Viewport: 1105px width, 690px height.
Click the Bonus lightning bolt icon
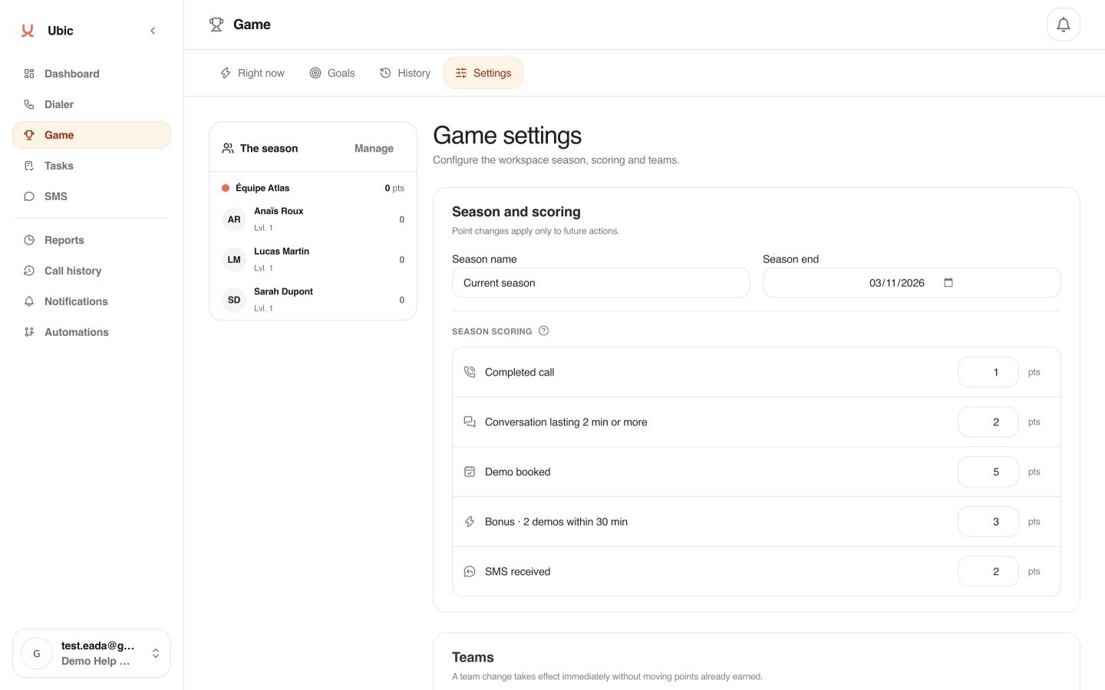470,521
